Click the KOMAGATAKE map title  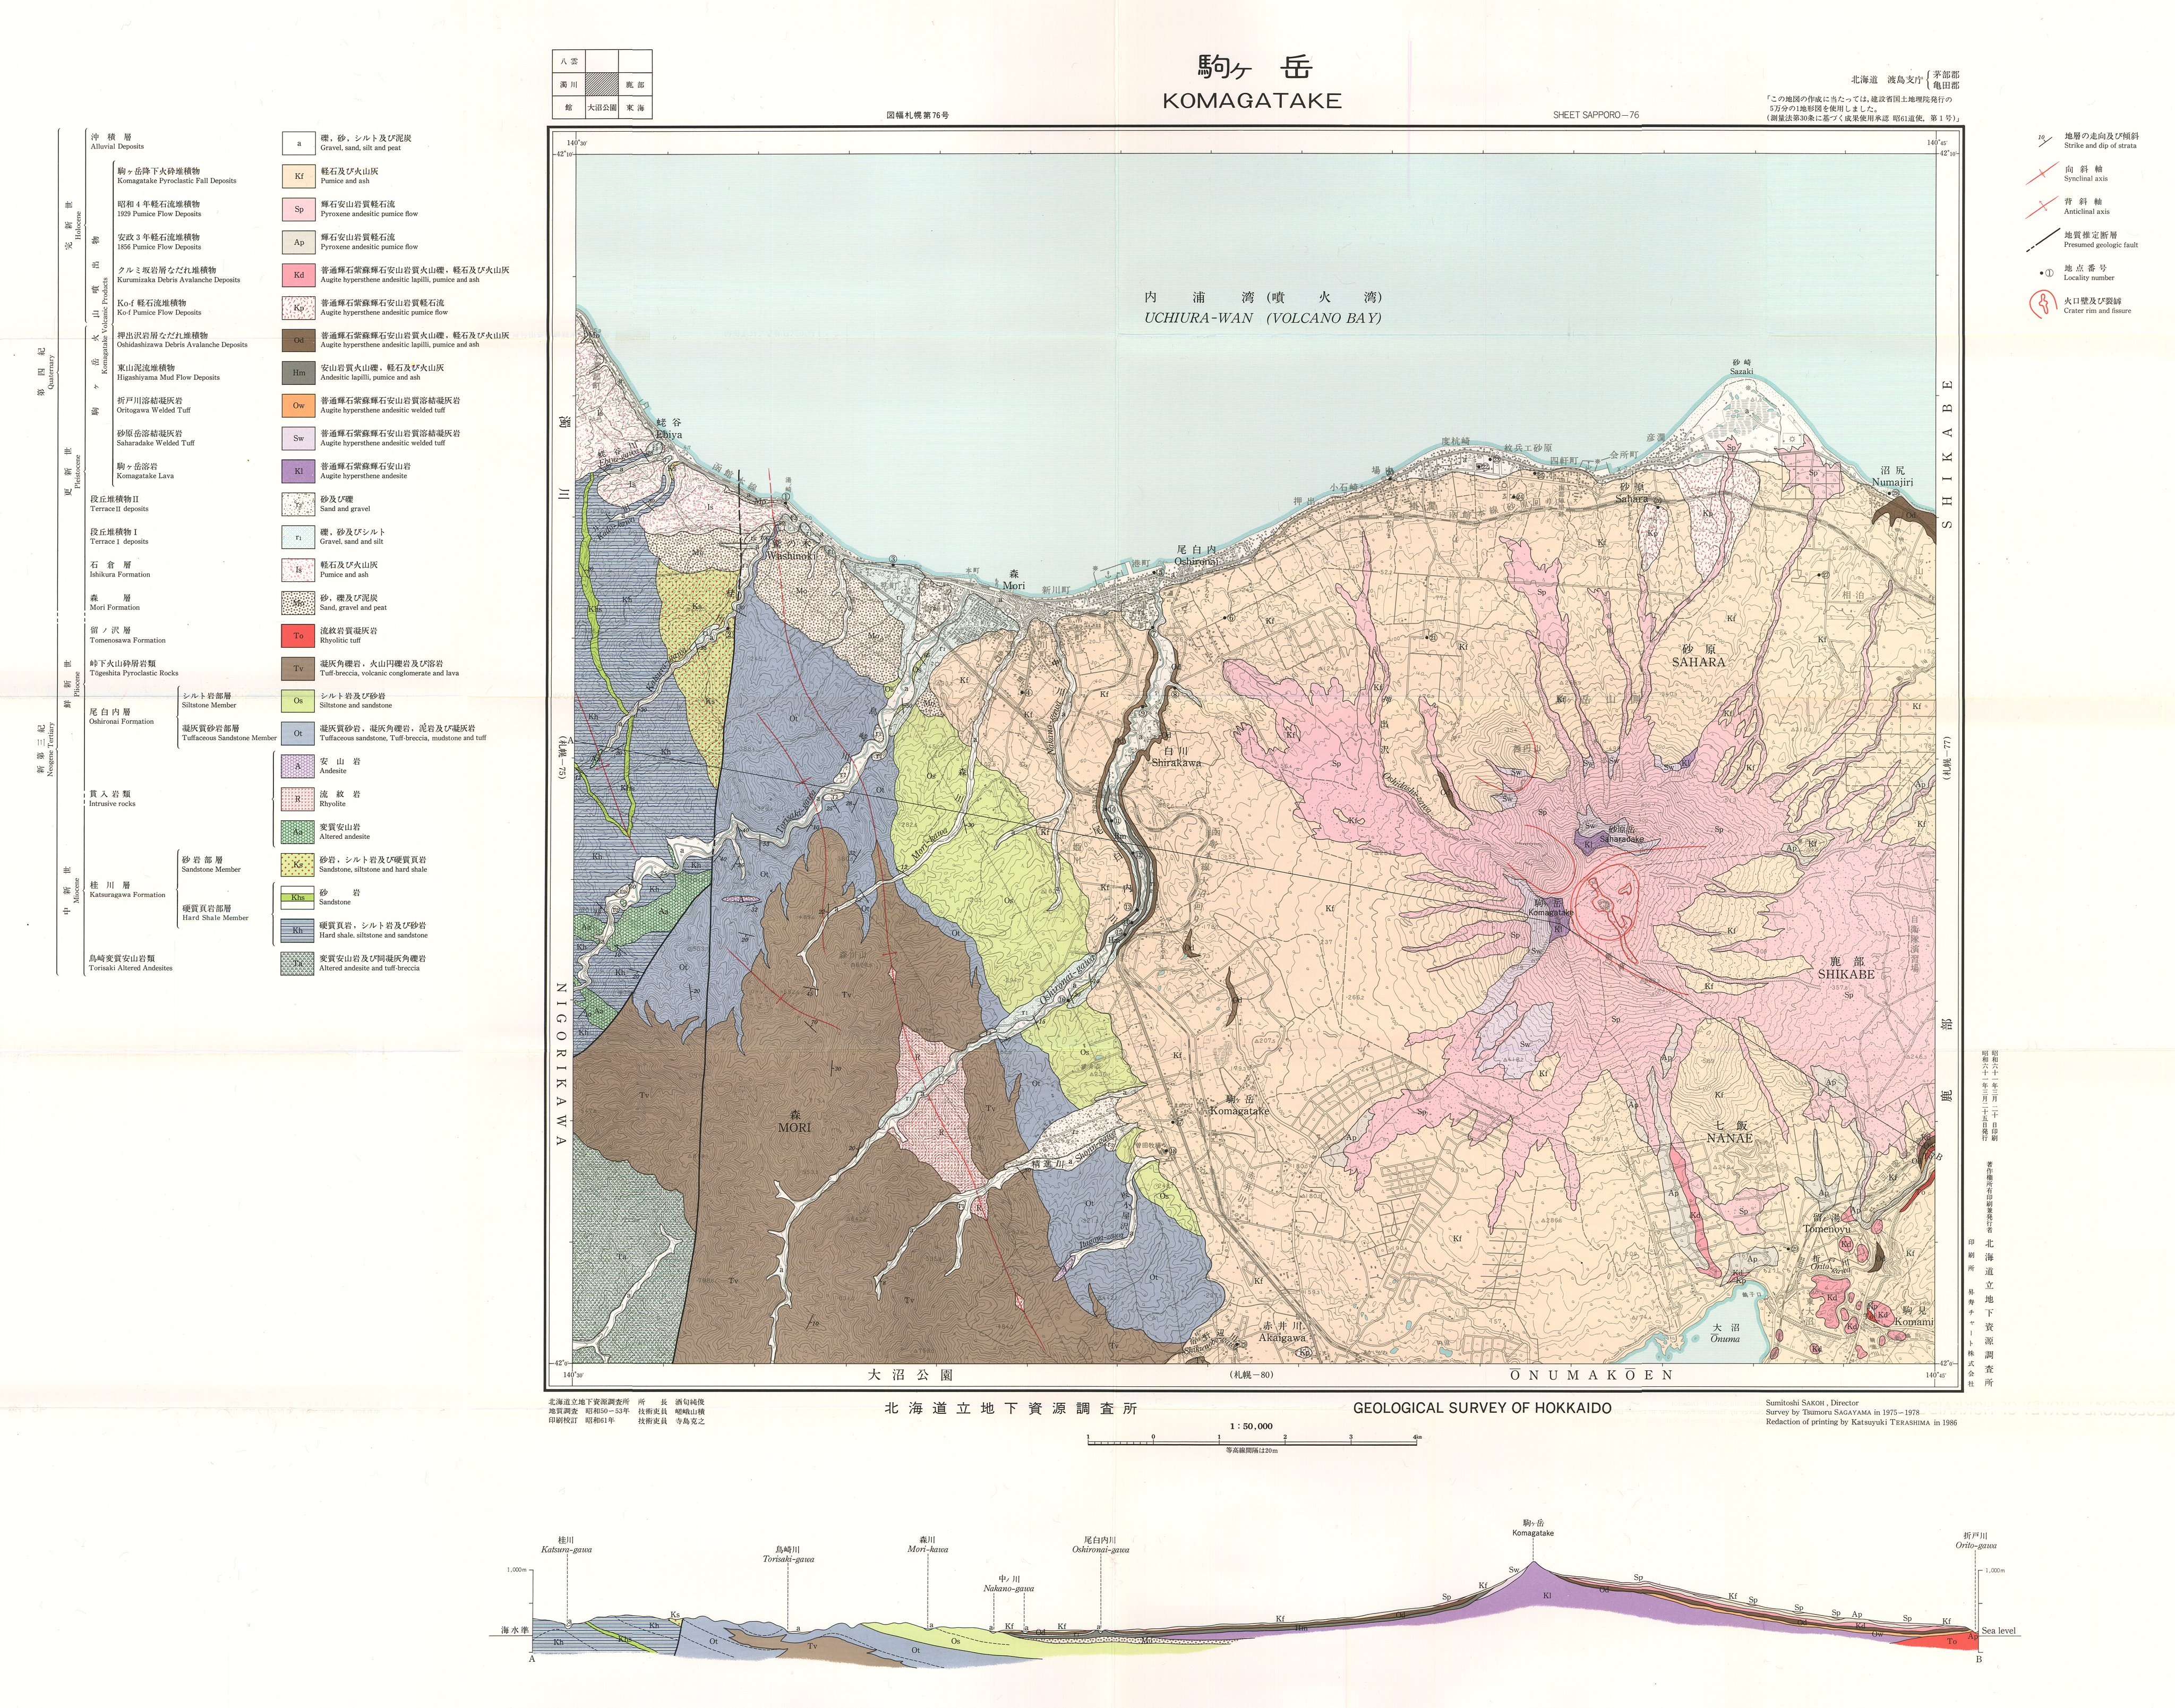[1252, 100]
